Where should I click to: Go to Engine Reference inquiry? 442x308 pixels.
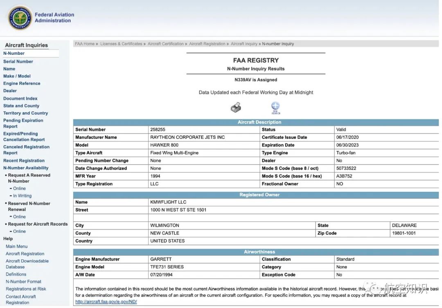(22, 83)
